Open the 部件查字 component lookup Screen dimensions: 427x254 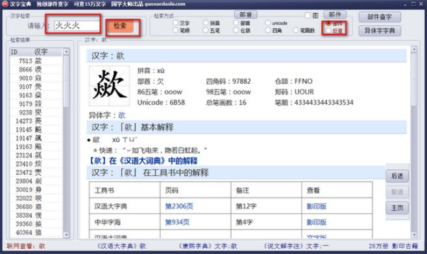pyautogui.click(x=380, y=17)
